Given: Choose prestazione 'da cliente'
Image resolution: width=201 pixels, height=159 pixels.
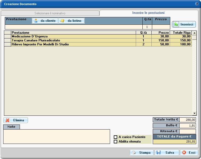Looking at the screenshot, I should (x=45, y=21).
